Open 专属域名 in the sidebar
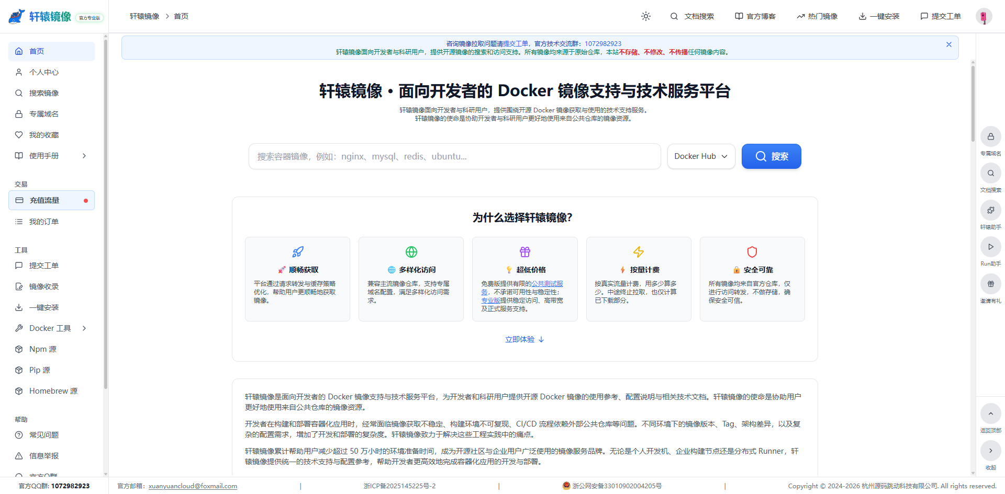This screenshot has height=494, width=1005. pos(51,114)
